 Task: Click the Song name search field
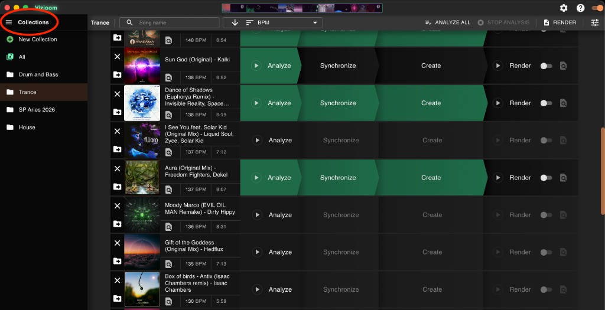pyautogui.click(x=170, y=23)
